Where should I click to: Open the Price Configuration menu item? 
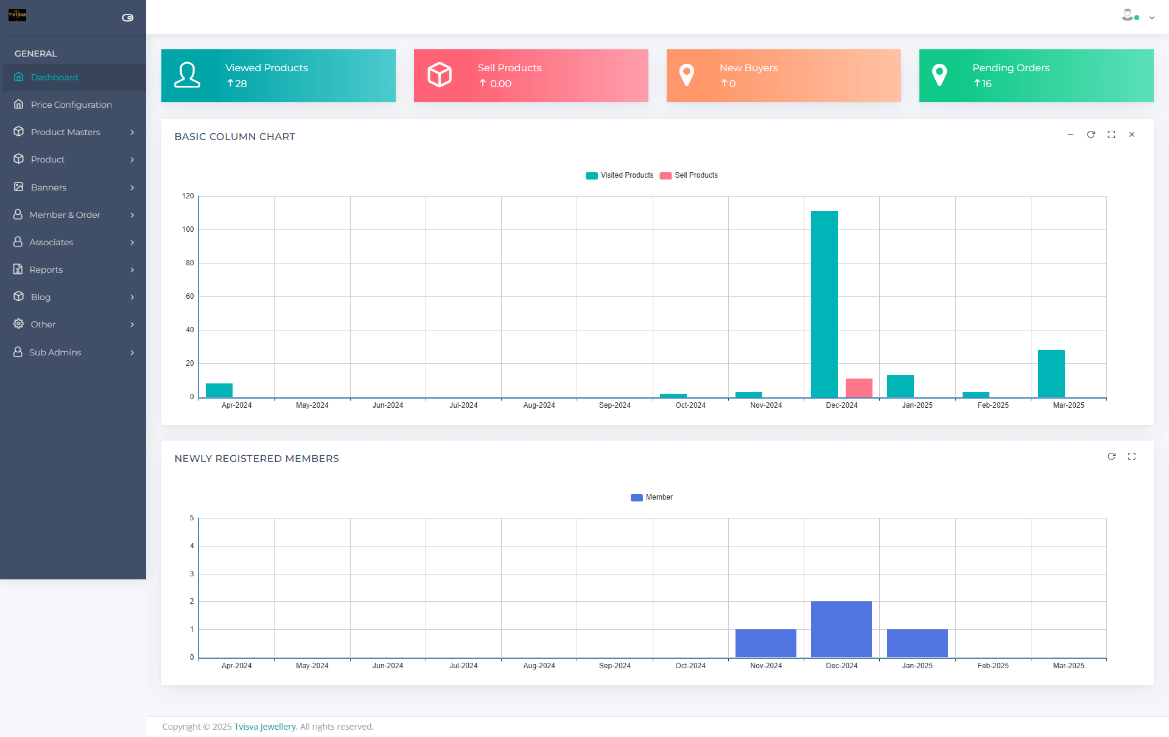(x=71, y=105)
